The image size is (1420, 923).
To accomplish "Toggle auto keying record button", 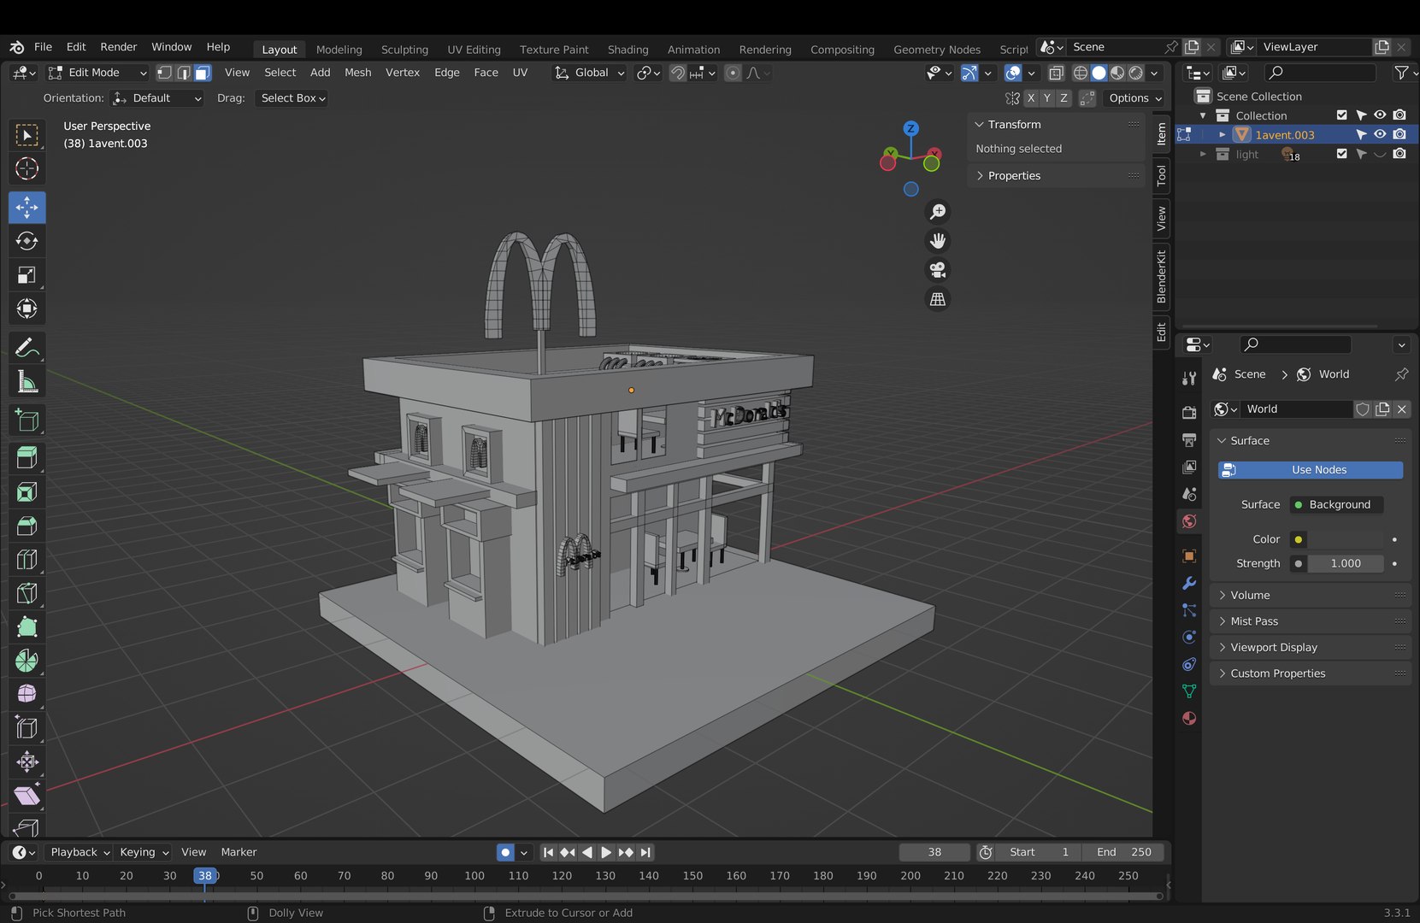I will pos(505,852).
